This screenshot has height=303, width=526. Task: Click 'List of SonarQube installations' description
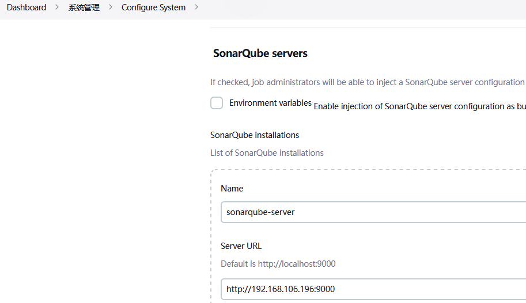(267, 153)
